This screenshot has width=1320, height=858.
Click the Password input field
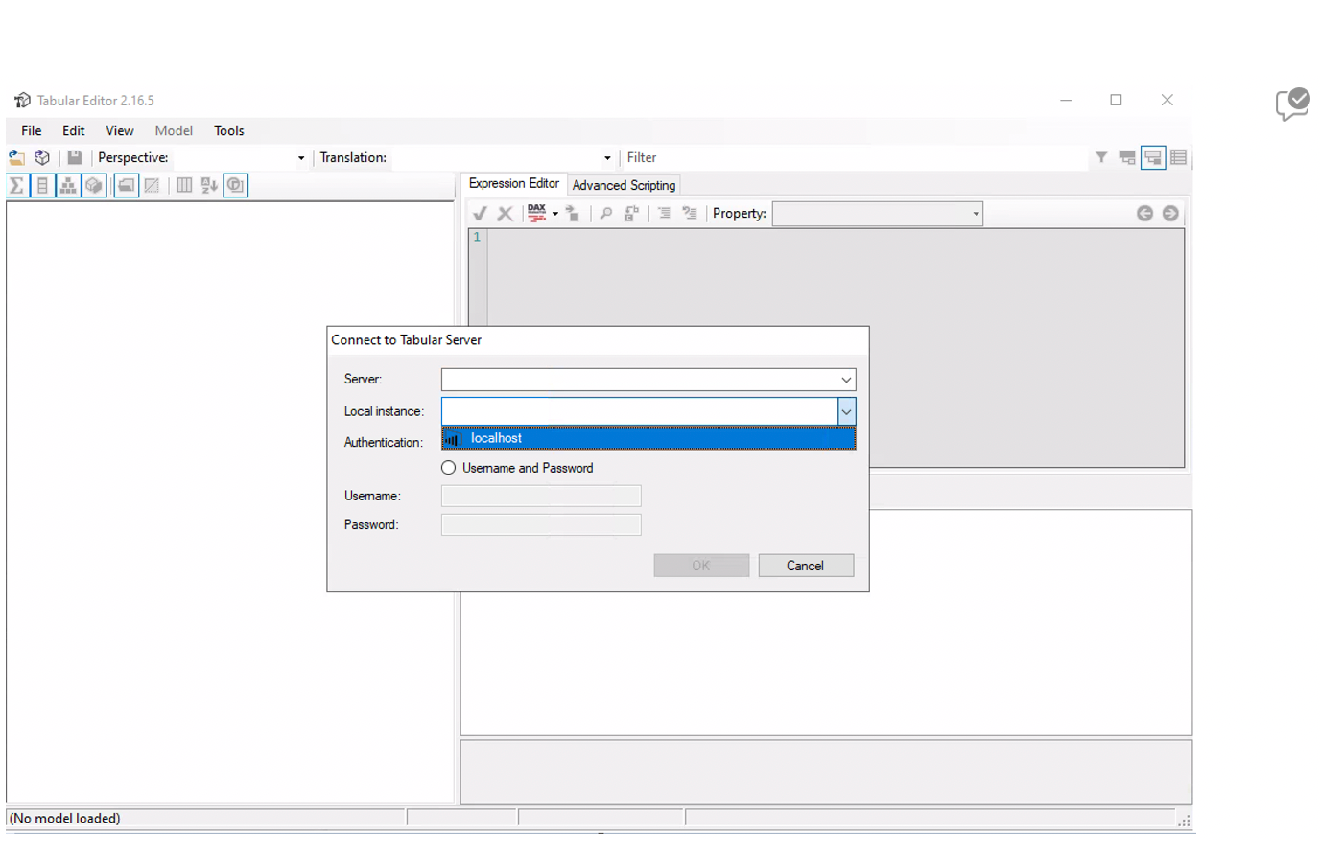point(541,524)
